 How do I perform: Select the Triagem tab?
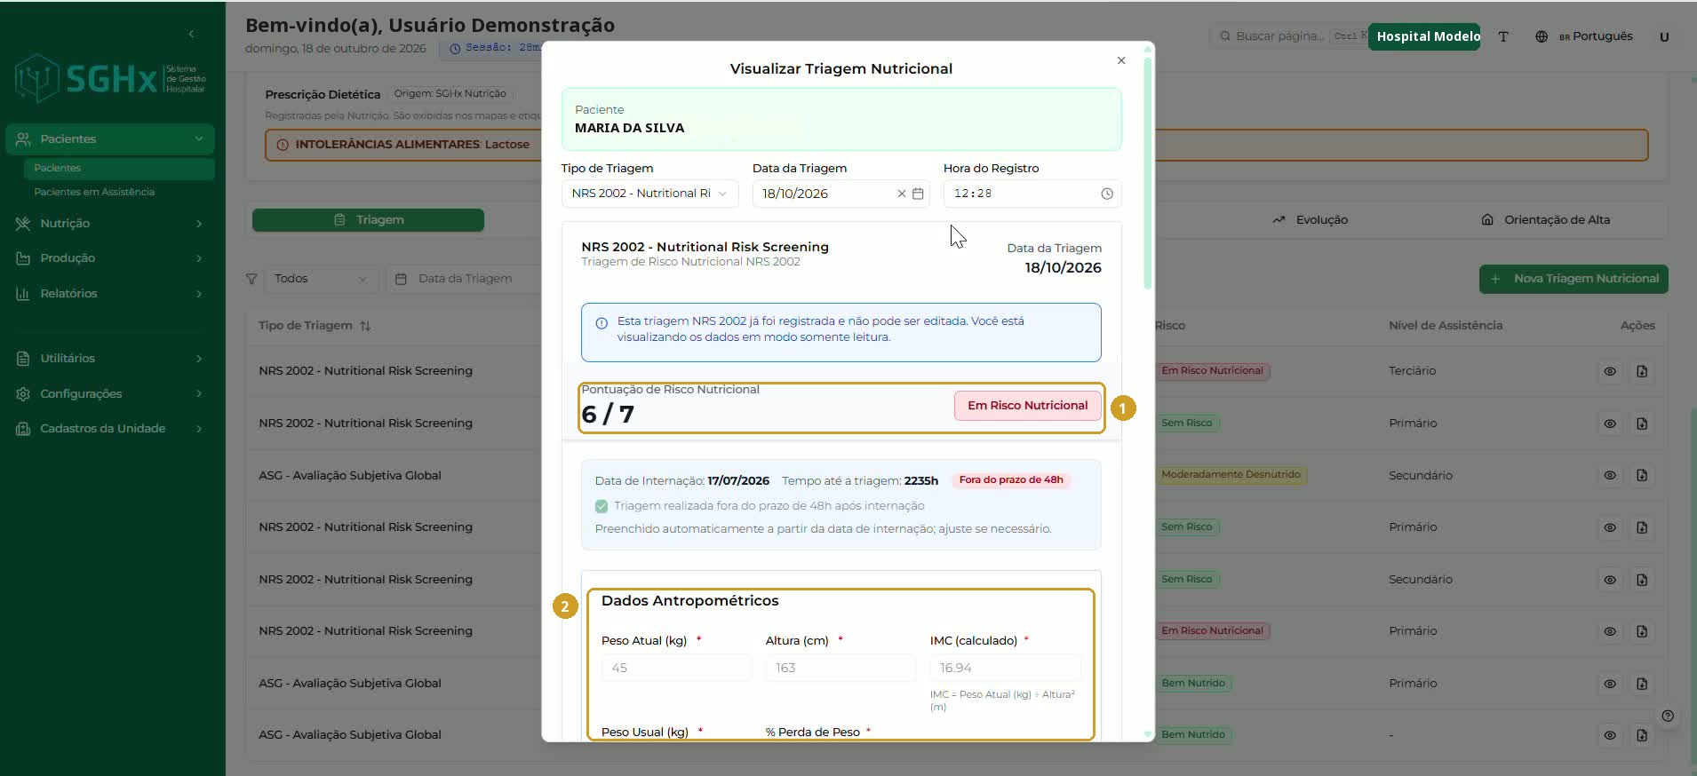[368, 220]
